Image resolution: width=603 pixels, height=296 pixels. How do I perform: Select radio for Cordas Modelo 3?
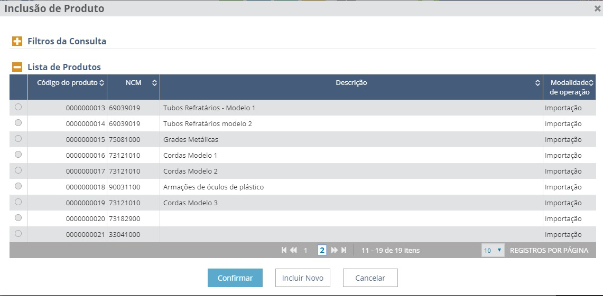(x=18, y=202)
